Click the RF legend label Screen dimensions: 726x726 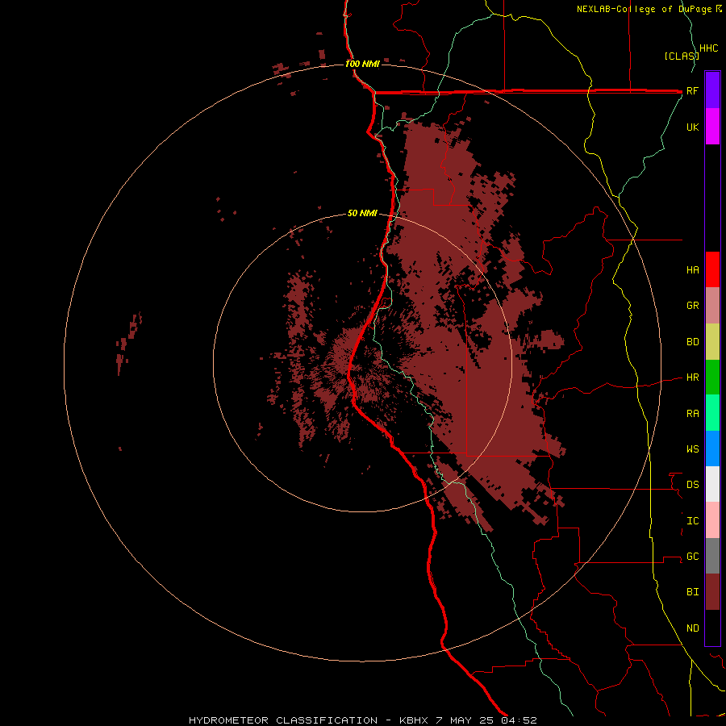tap(692, 90)
